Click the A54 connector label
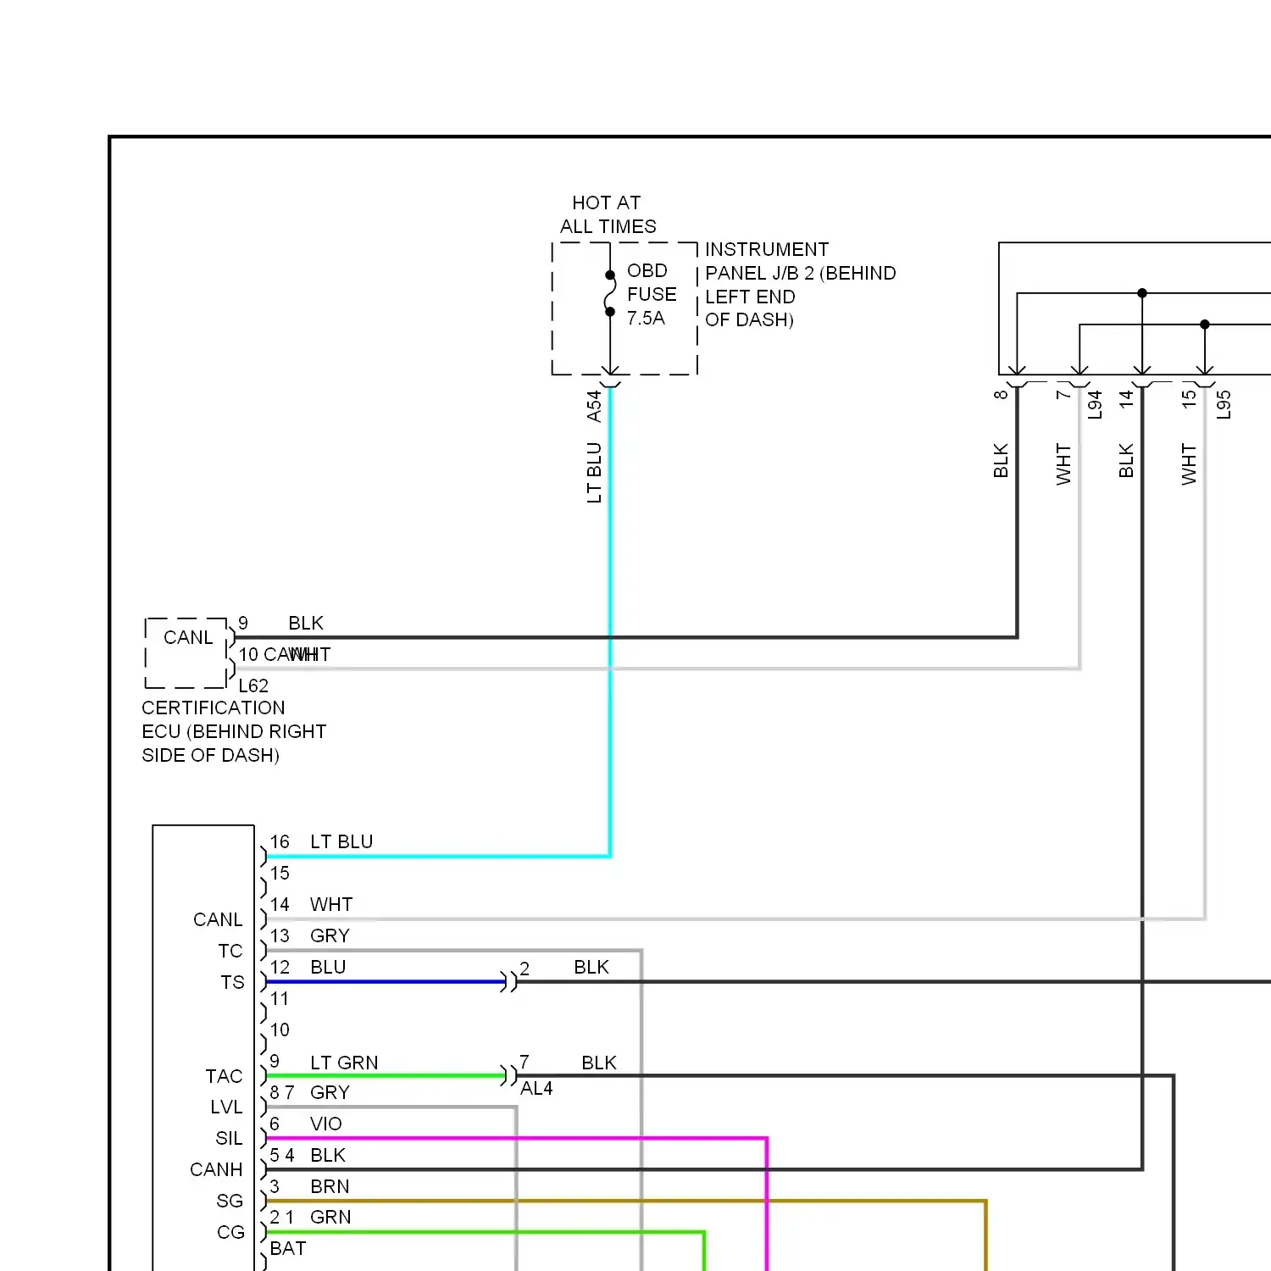The image size is (1271, 1271). 594,406
